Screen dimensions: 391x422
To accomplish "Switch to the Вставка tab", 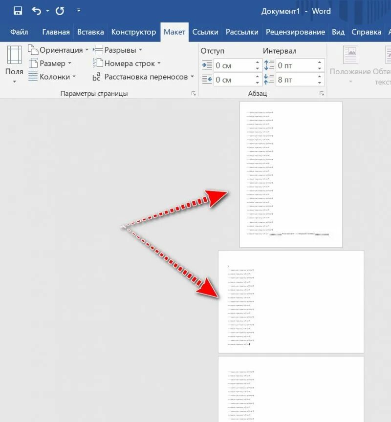I will point(90,32).
